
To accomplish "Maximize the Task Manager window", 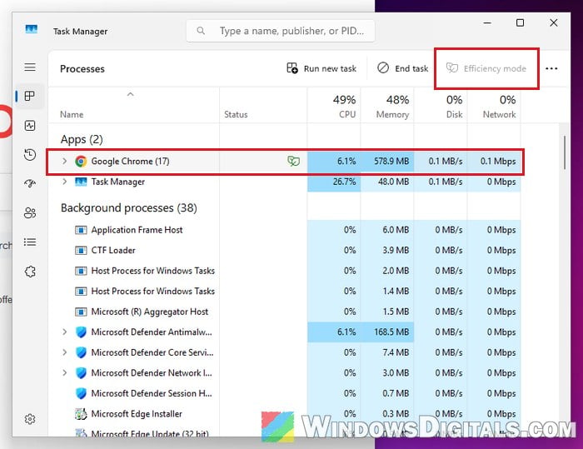I will pos(521,22).
